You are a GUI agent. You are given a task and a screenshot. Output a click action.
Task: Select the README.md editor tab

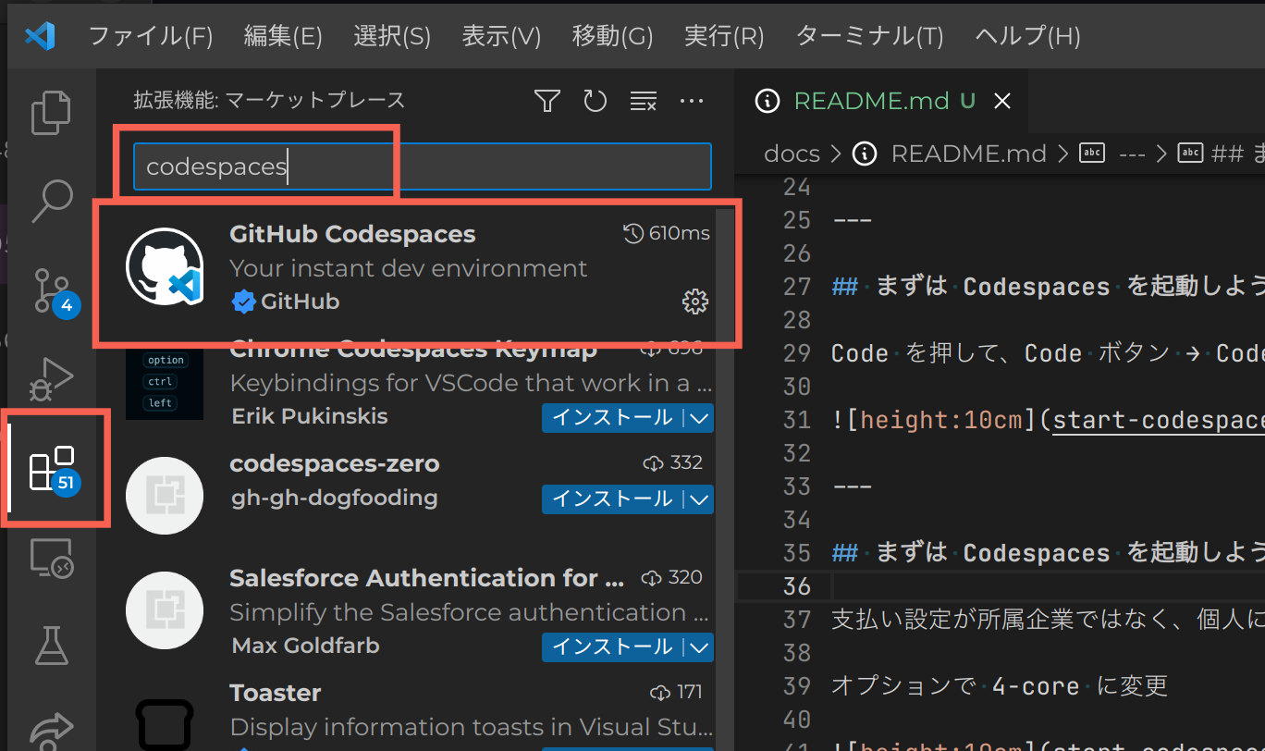pyautogui.click(x=881, y=101)
